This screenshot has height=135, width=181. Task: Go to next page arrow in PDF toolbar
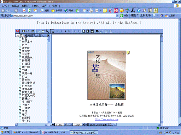65,31
